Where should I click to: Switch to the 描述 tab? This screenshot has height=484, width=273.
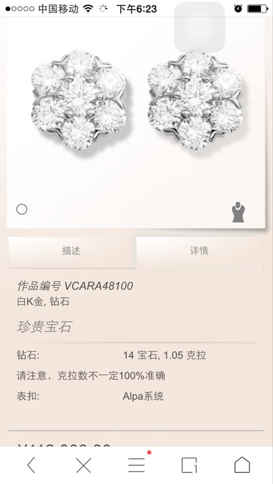[x=72, y=252]
